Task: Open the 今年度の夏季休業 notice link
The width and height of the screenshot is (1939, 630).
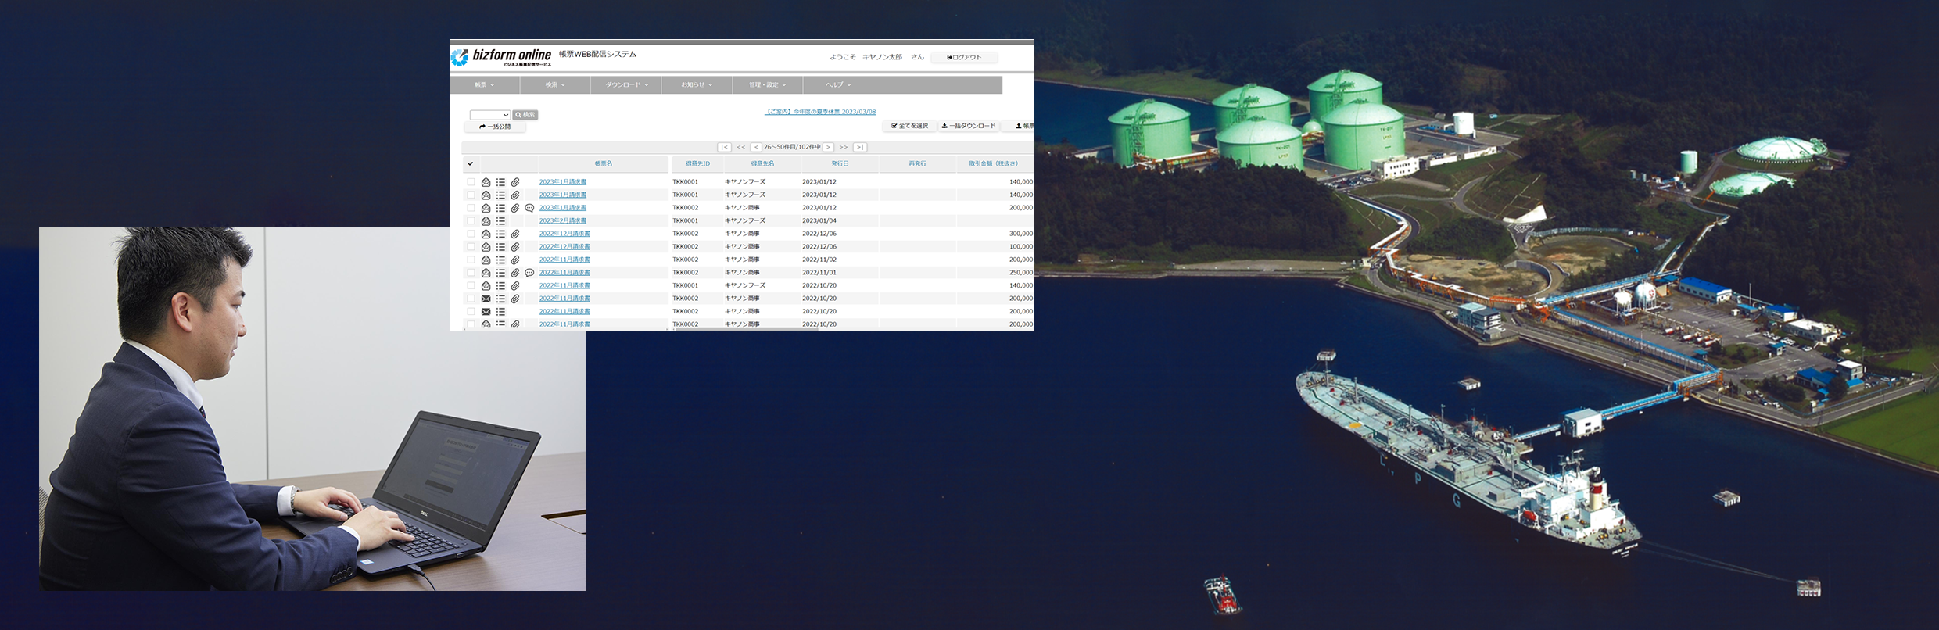Action: point(820,112)
